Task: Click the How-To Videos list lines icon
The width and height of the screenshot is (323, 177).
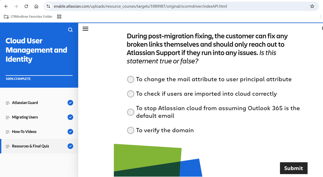Action: click(x=8, y=132)
